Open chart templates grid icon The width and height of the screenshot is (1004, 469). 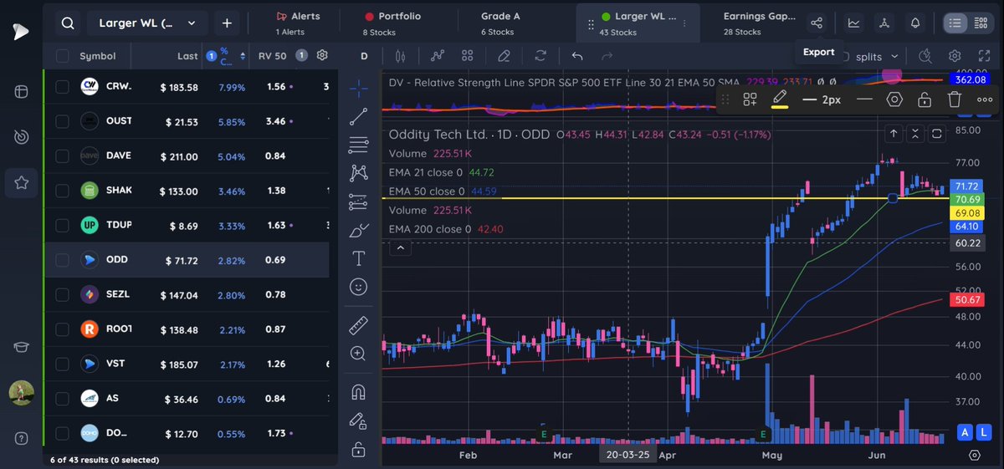pos(468,57)
